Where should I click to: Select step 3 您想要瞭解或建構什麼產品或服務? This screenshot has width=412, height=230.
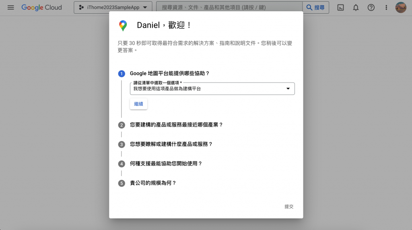(171, 144)
